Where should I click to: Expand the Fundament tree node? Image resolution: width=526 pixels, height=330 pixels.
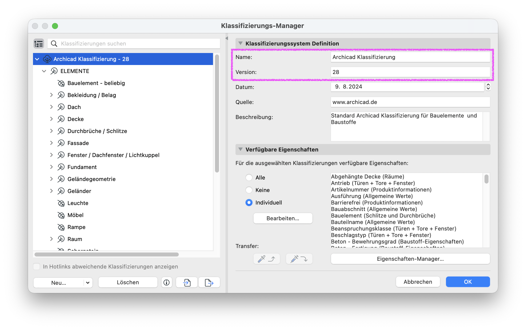[x=51, y=167]
